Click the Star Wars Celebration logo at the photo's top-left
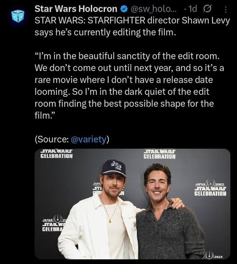The width and height of the screenshot is (237, 264). [56, 154]
